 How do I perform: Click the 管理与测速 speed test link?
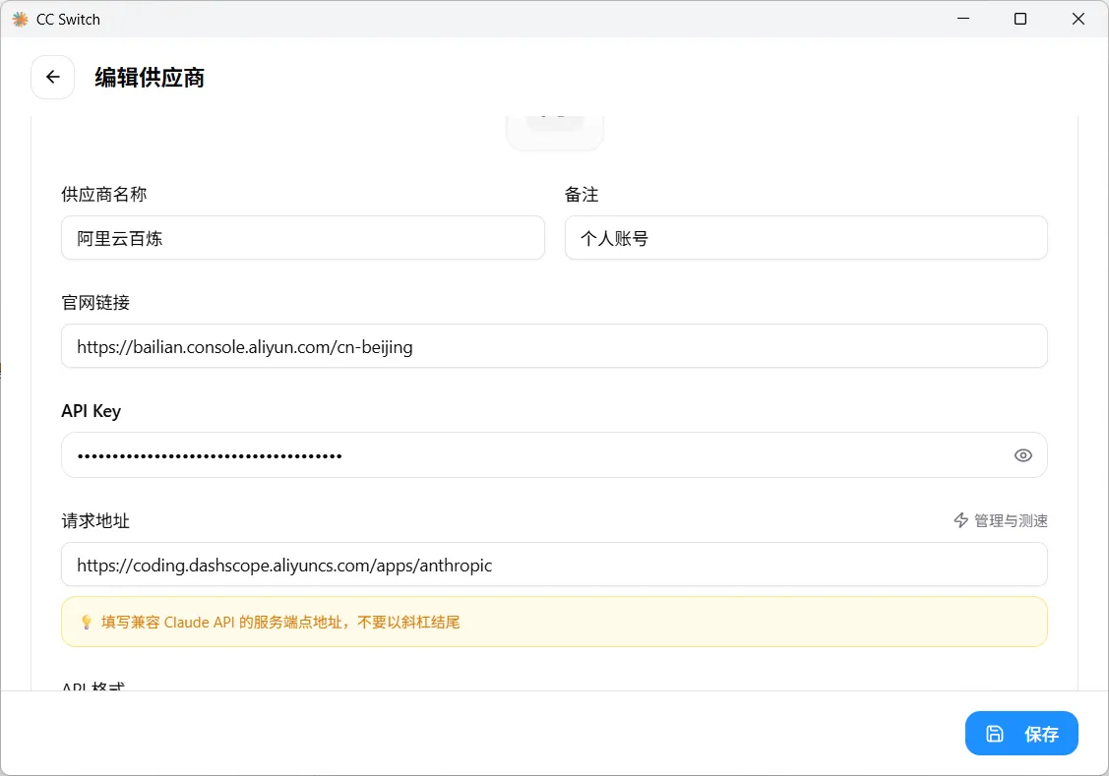tap(1000, 521)
